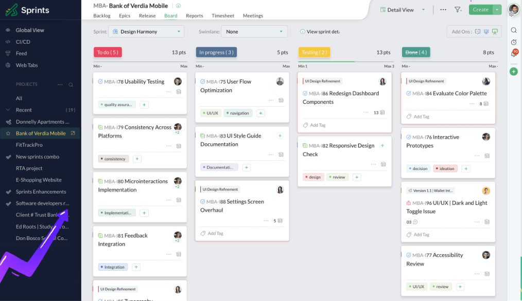
Task: Collapse the Recent projects chevron
Action: 8,110
